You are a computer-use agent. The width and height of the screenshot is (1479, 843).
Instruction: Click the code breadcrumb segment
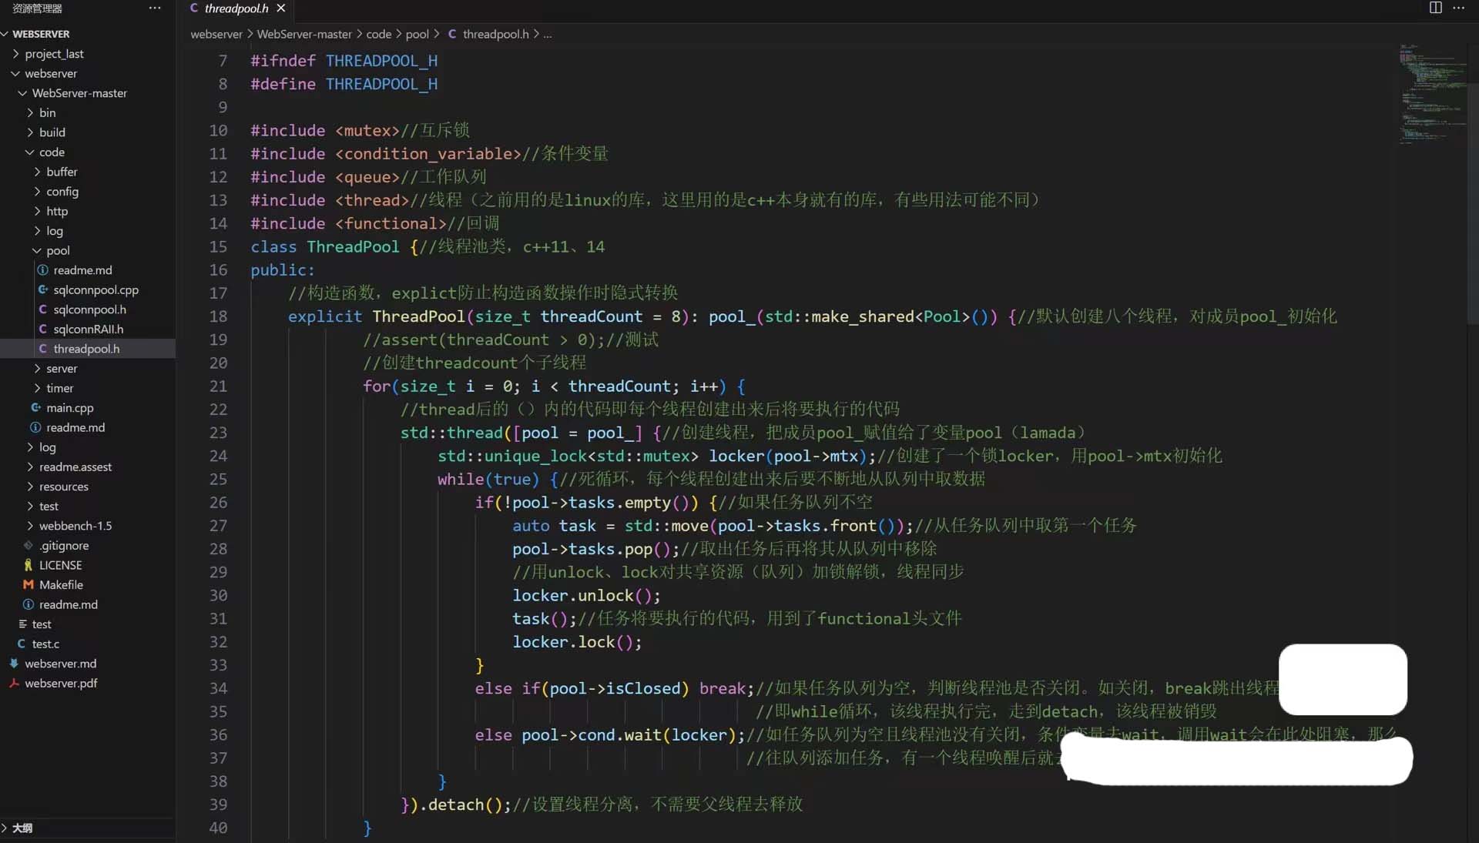point(378,34)
